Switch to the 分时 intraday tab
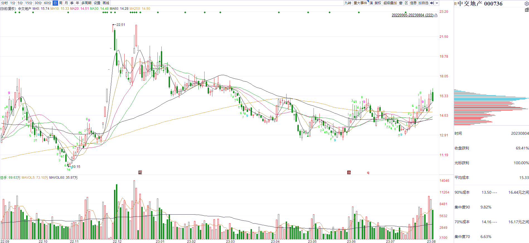Image resolution: width=529 pixels, height=243 pixels. pos(4,3)
